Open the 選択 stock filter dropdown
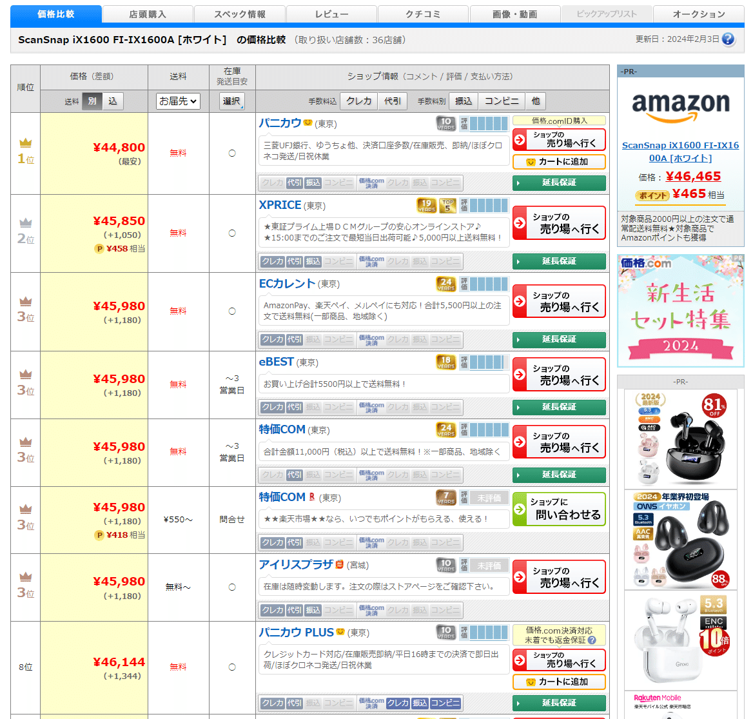Image resolution: width=753 pixels, height=719 pixels. (x=232, y=101)
